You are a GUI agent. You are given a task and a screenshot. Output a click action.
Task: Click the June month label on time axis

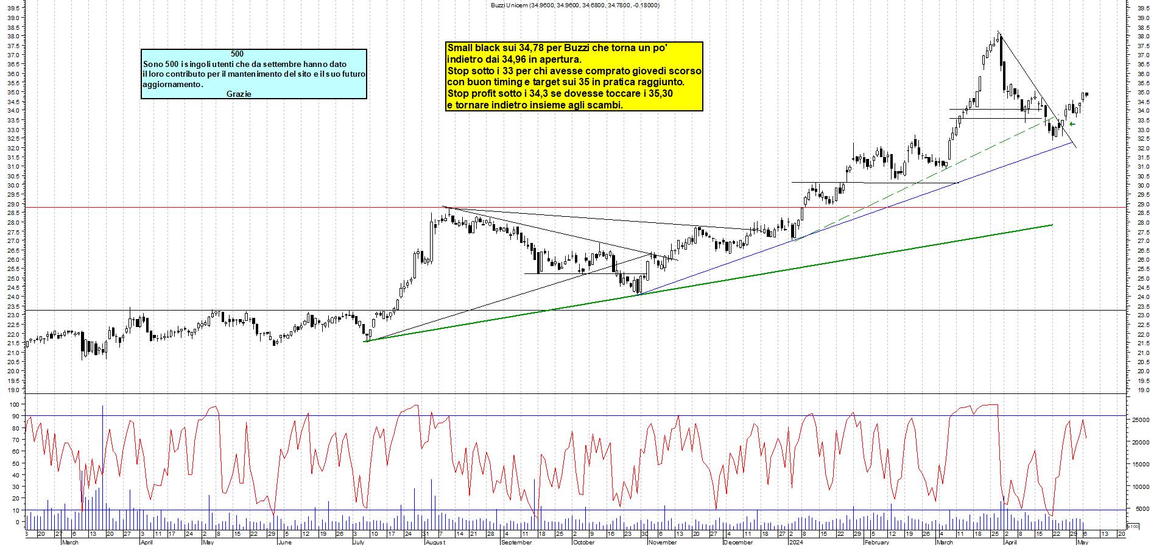click(284, 542)
